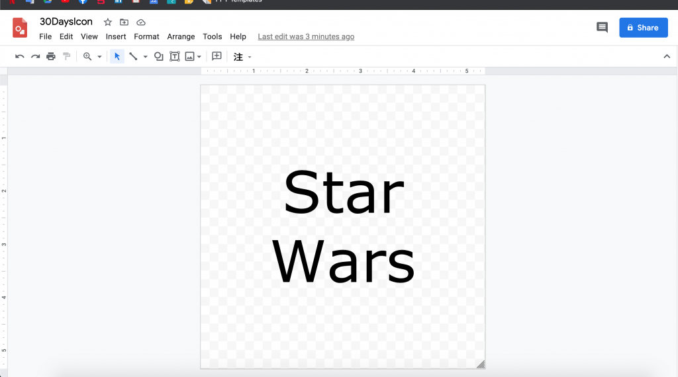
Task: Open comment history icon
Action: pos(602,28)
